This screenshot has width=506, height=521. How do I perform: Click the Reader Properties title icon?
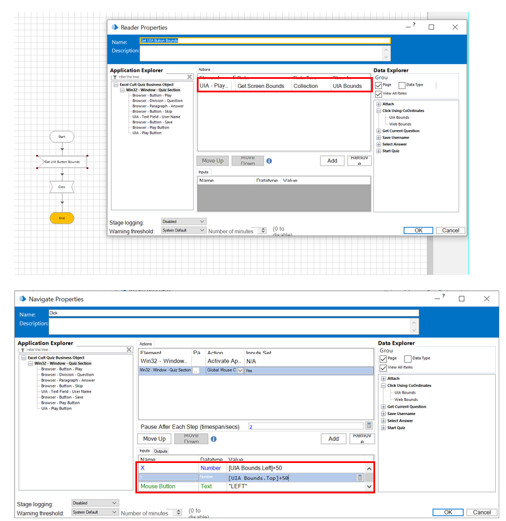pos(115,27)
